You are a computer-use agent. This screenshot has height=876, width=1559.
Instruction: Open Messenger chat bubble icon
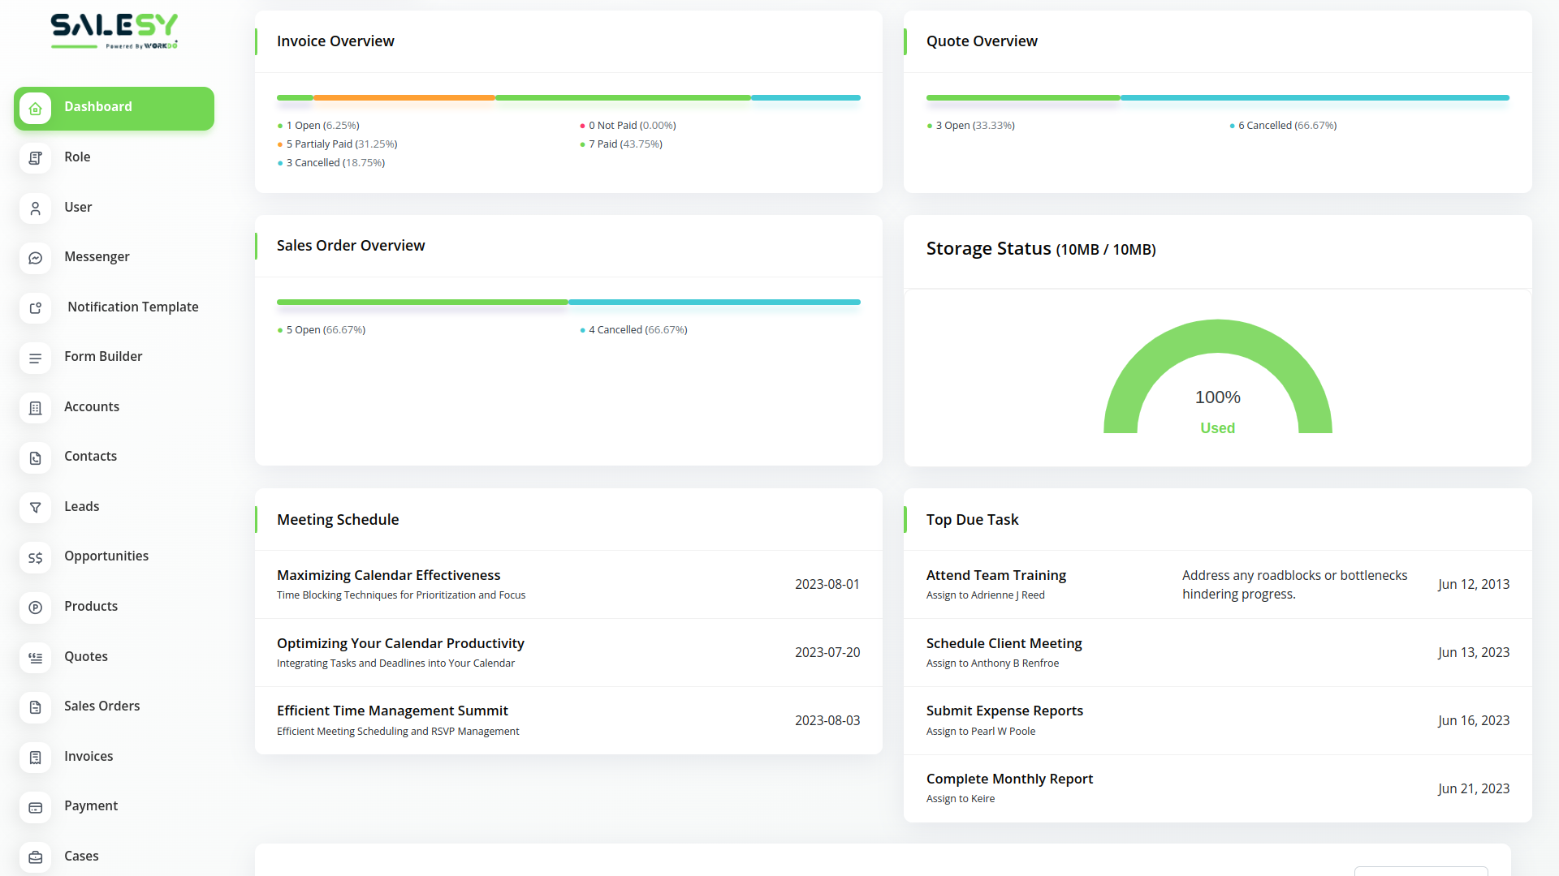[35, 257]
